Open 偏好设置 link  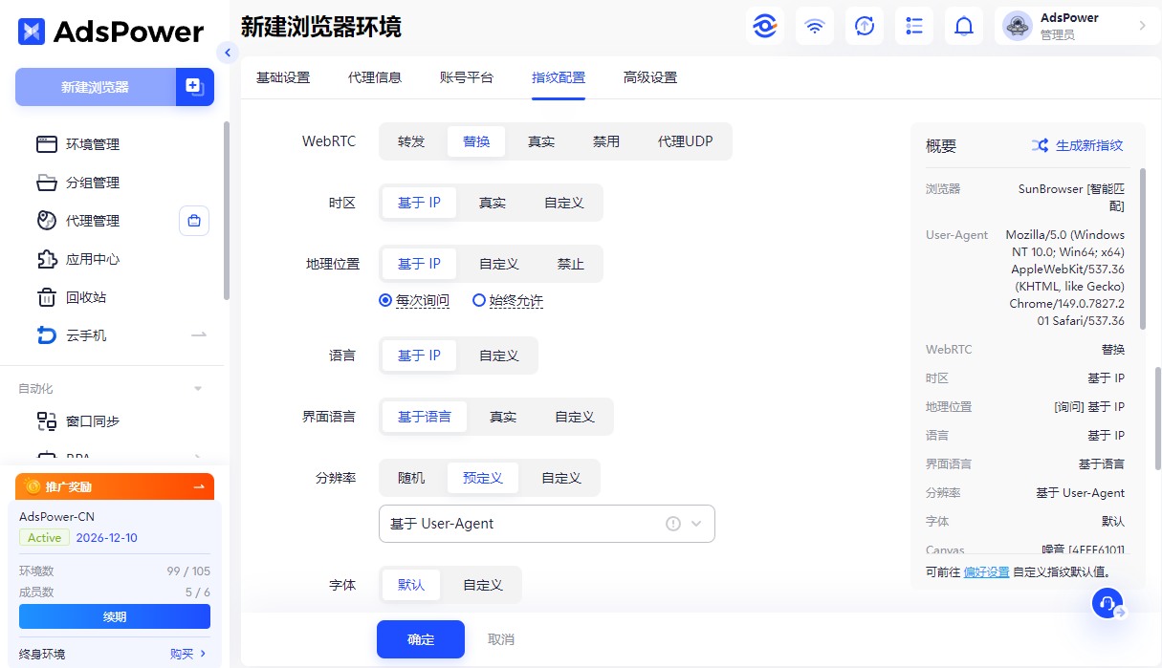pyautogui.click(x=986, y=572)
